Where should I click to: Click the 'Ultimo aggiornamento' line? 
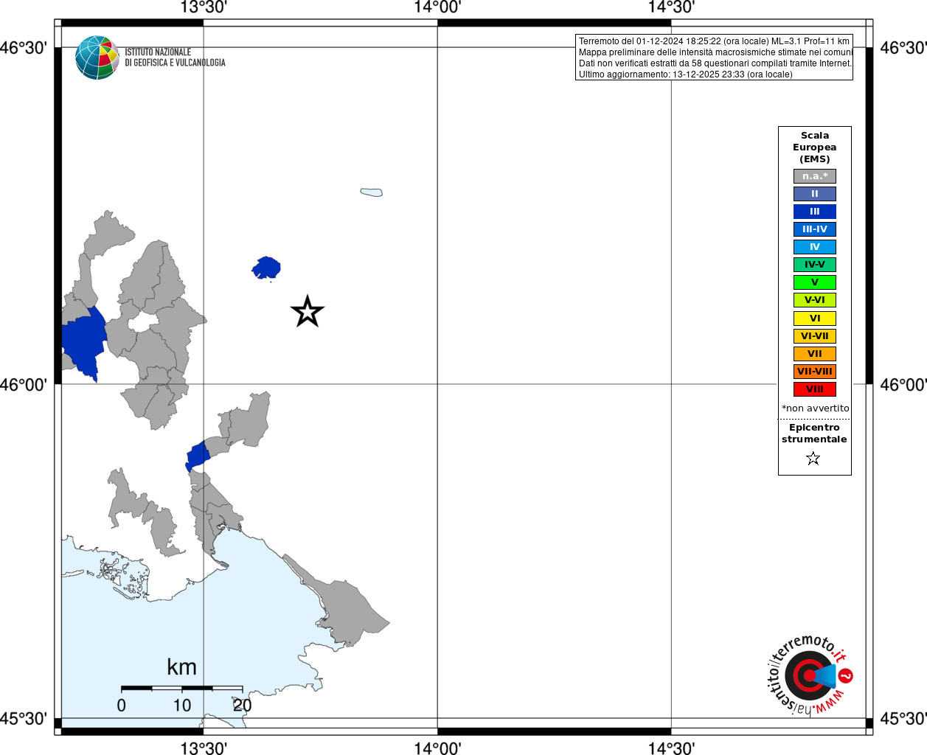pyautogui.click(x=685, y=74)
